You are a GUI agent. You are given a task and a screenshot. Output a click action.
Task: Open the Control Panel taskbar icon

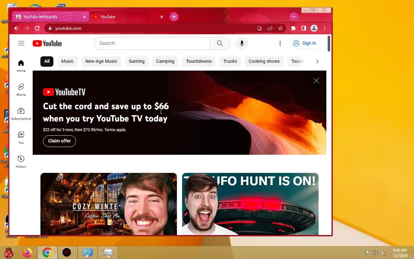coord(88,253)
